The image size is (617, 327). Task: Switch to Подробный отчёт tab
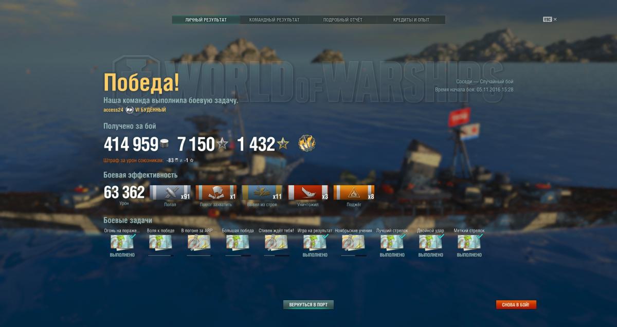(342, 20)
